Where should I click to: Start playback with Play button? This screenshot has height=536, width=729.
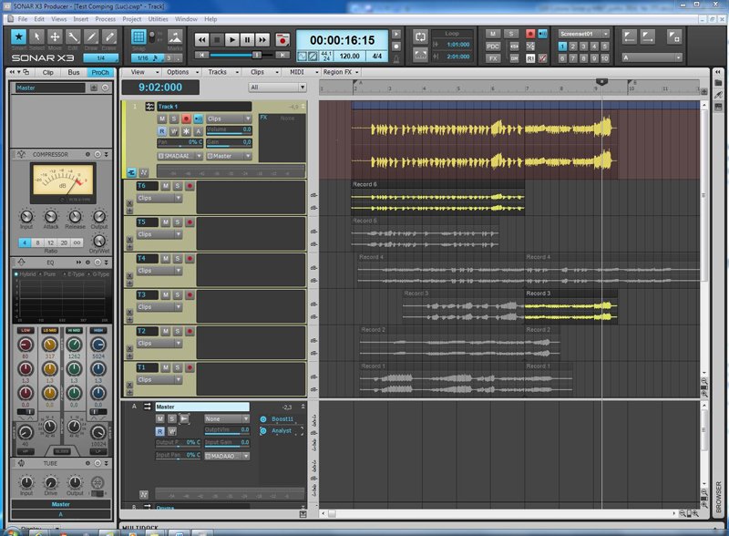tap(232, 40)
